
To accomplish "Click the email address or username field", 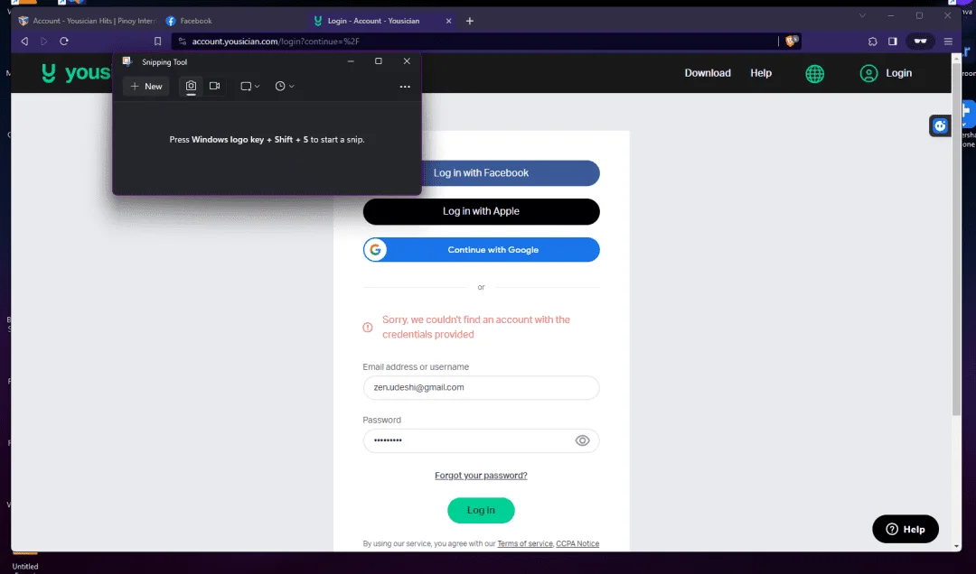I will click(x=481, y=387).
